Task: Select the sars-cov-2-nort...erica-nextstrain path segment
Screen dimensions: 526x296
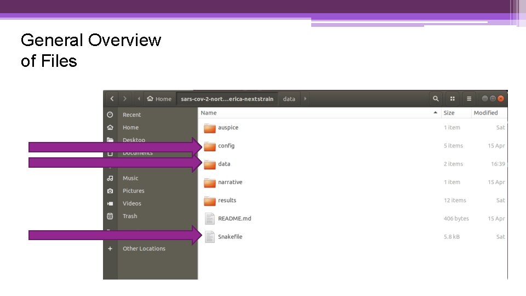Action: click(x=227, y=99)
